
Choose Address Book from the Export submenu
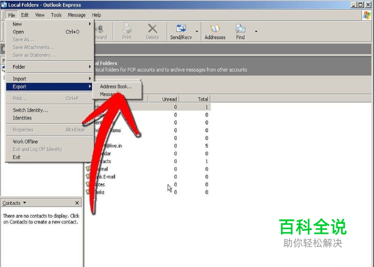tap(117, 87)
